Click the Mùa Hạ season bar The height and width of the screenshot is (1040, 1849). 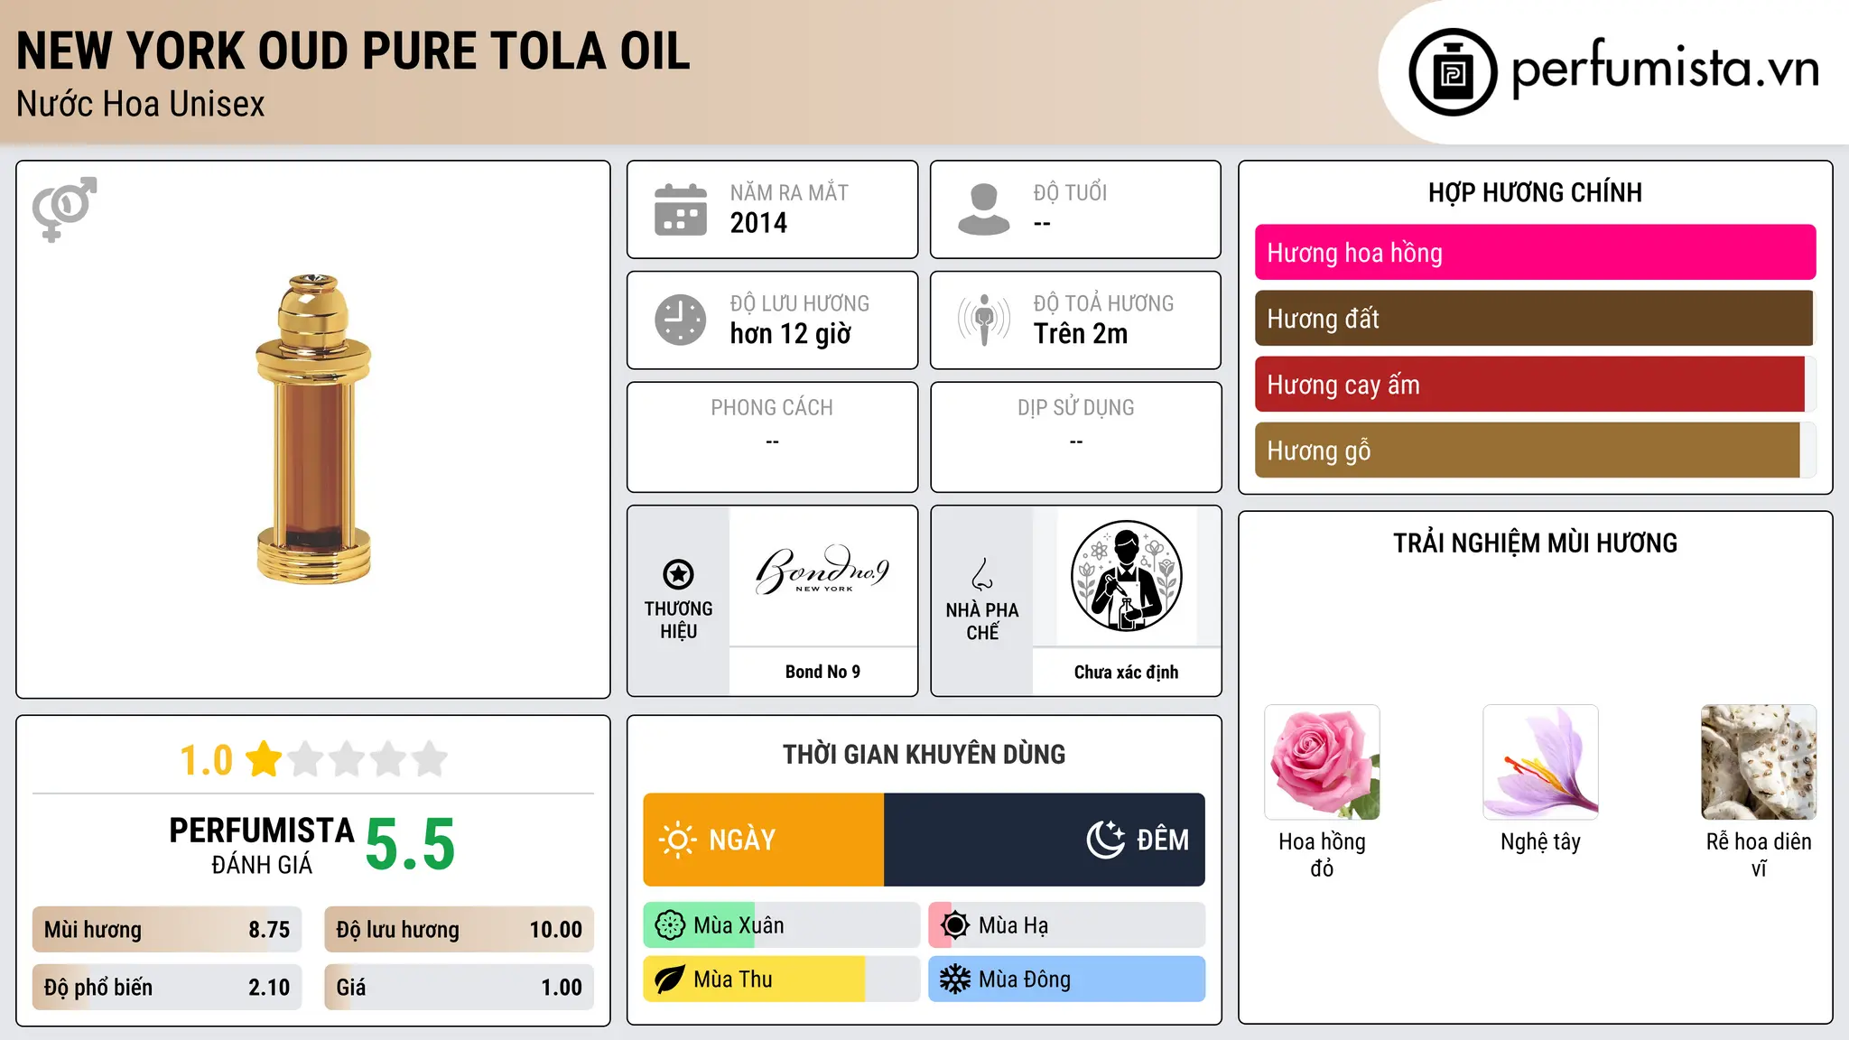click(1067, 925)
